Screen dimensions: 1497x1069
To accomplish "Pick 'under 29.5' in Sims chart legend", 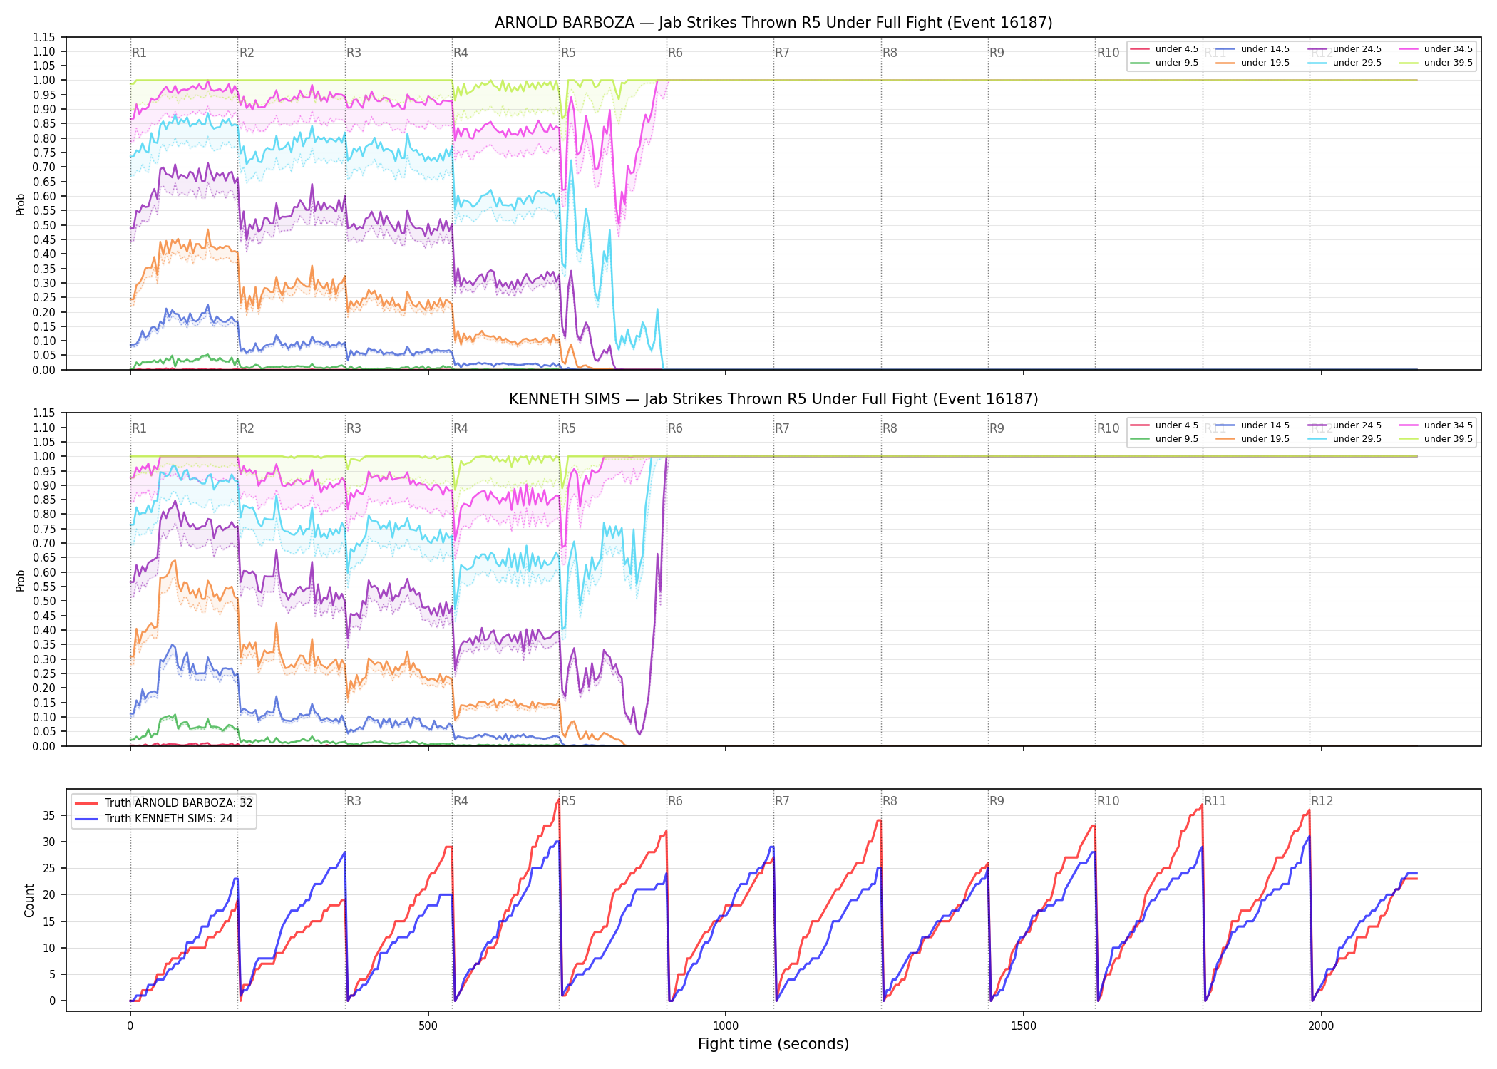I will (1345, 439).
